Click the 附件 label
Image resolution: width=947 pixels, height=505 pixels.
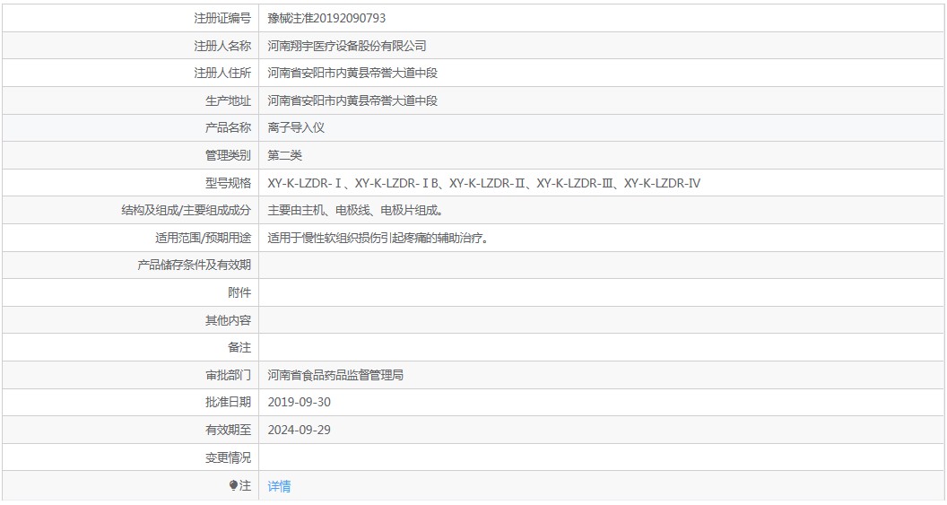click(x=239, y=293)
